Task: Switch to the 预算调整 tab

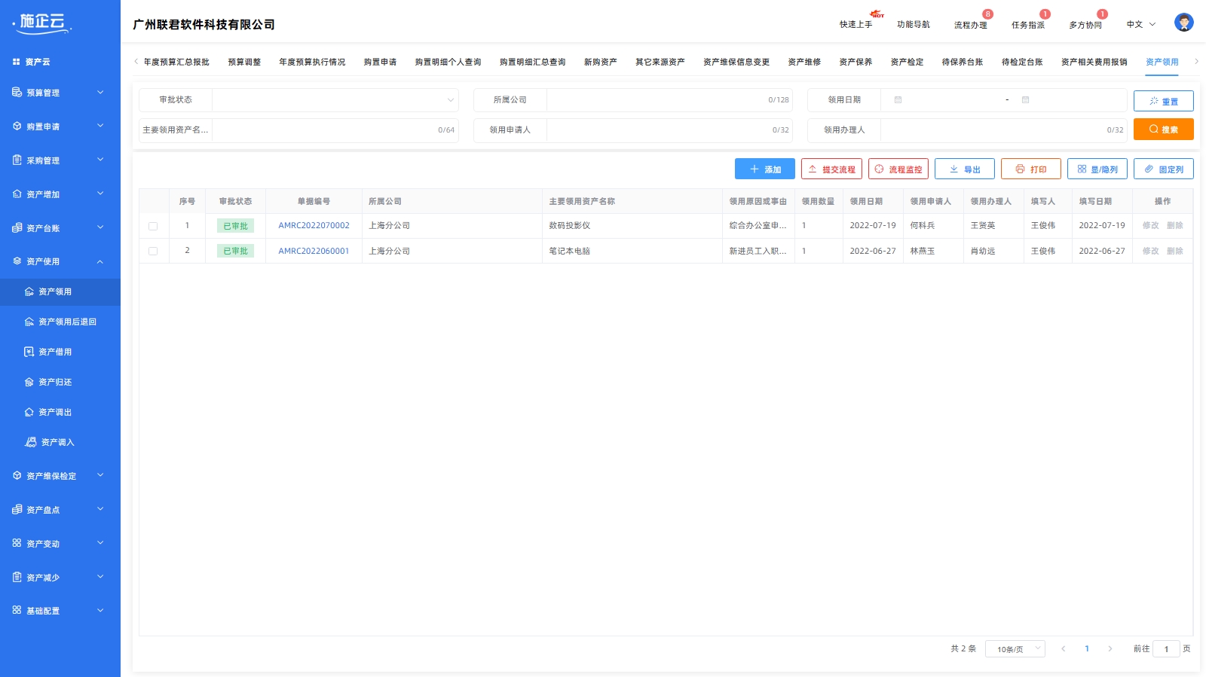Action: click(244, 62)
